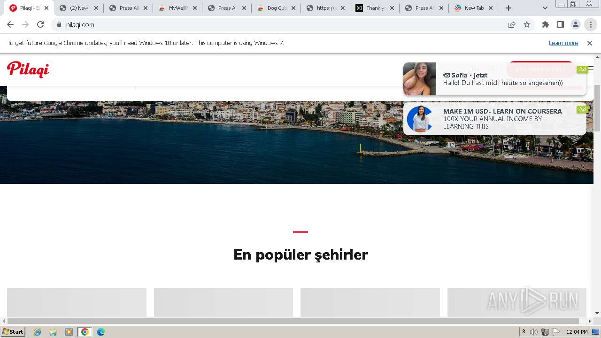Image resolution: width=601 pixels, height=338 pixels.
Task: Open Microsoft Edge from the taskbar
Action: point(100,332)
